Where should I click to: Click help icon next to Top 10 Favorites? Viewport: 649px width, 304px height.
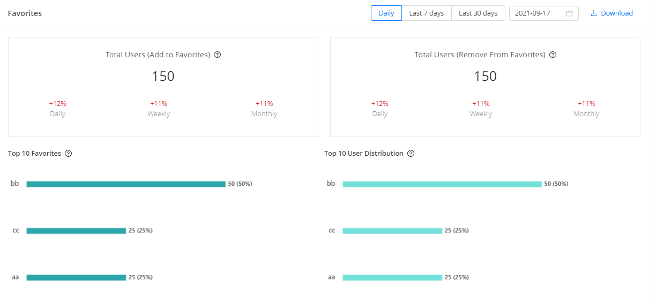[69, 154]
